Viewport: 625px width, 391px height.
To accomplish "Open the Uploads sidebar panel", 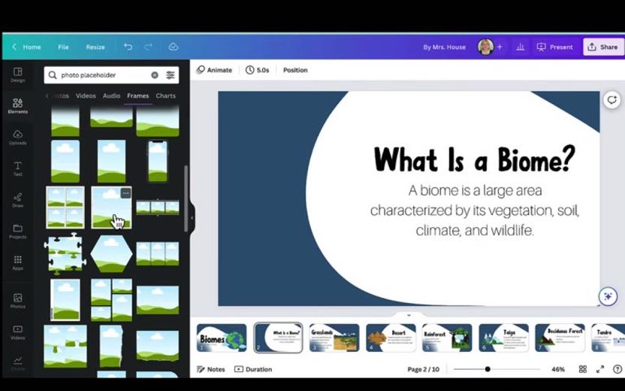I will pos(17,138).
